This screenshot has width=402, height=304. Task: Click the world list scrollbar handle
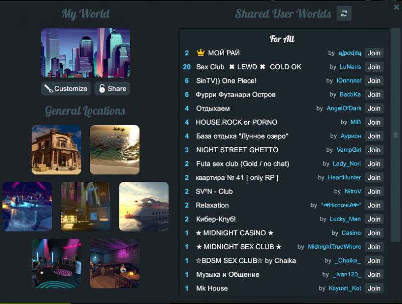click(395, 135)
